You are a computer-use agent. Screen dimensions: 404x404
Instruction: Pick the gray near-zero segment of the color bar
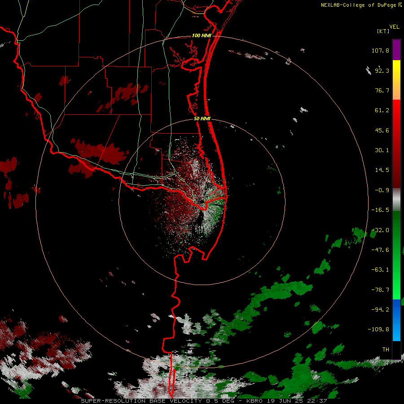pyautogui.click(x=396, y=199)
